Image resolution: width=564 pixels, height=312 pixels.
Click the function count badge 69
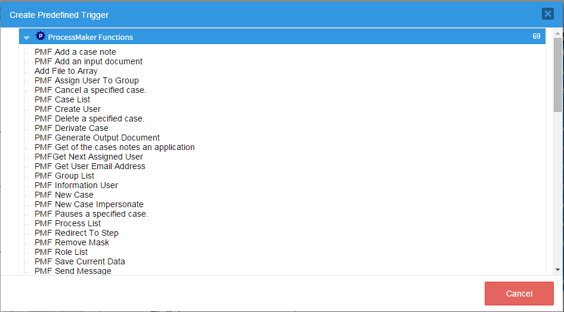(536, 36)
